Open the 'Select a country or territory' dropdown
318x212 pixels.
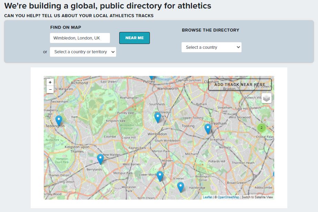coord(83,52)
